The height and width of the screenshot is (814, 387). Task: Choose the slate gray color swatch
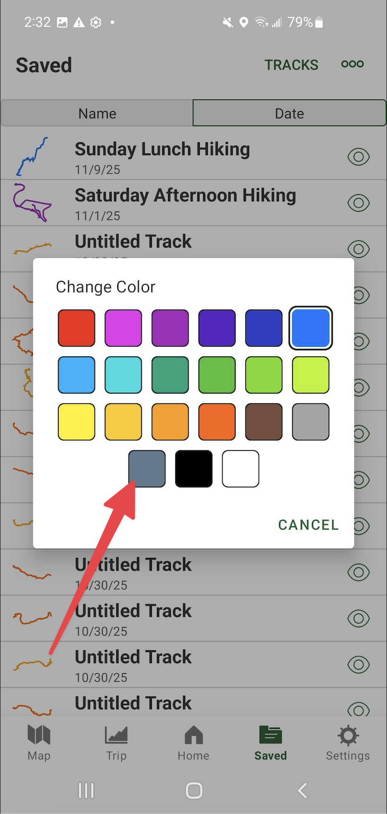point(147,468)
